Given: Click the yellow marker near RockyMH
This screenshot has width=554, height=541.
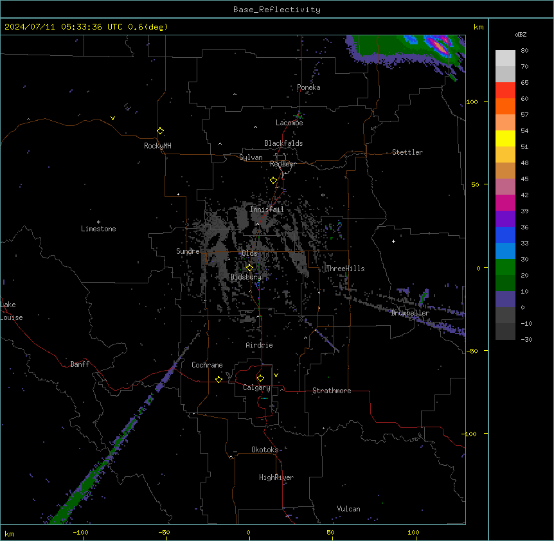Looking at the screenshot, I should click(160, 130).
